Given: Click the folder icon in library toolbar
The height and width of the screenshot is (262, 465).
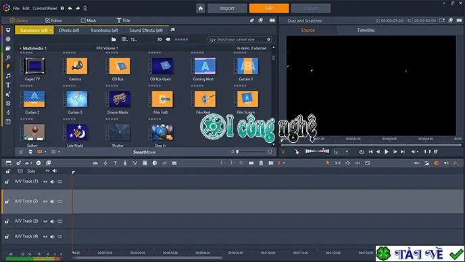Looking at the screenshot, I should (x=114, y=39).
